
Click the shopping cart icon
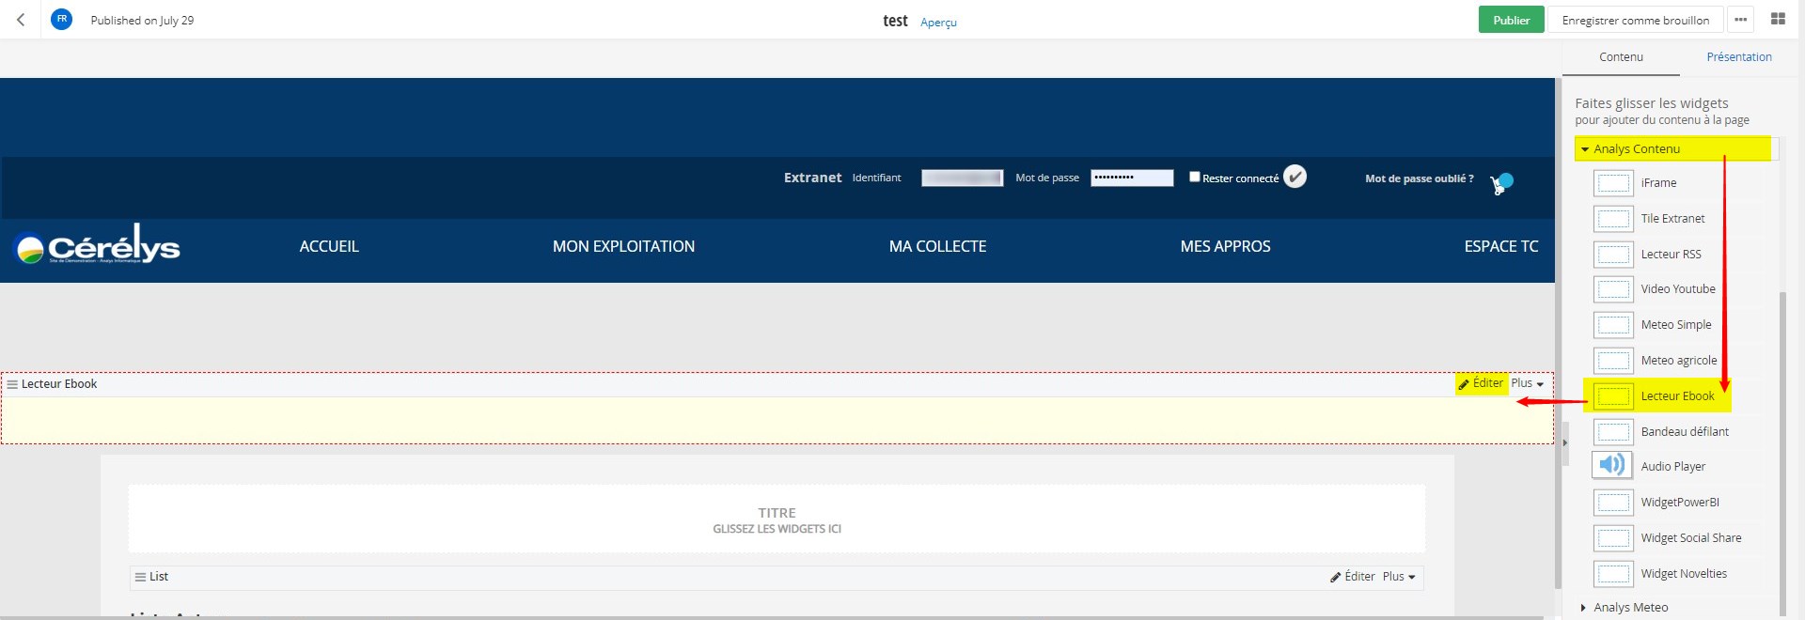click(x=1500, y=183)
